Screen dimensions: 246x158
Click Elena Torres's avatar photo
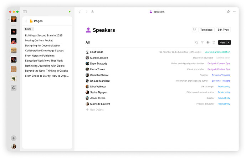pyautogui.click(x=87, y=69)
